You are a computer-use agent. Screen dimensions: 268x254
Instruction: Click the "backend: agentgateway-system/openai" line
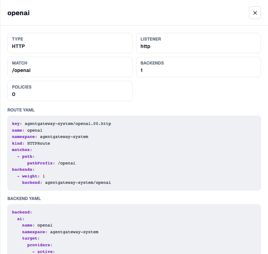point(67,183)
